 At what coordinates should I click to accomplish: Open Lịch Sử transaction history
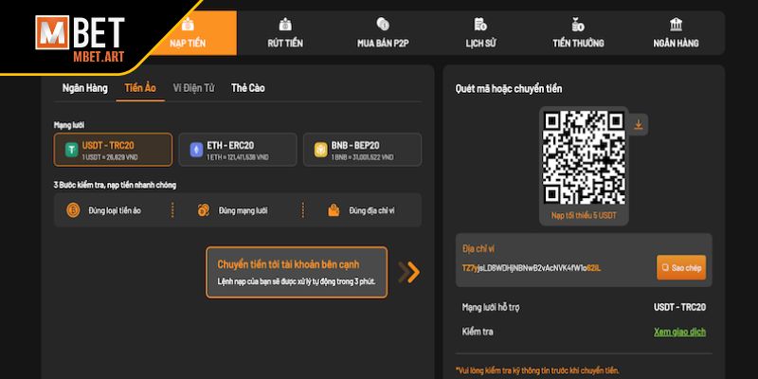point(481,33)
